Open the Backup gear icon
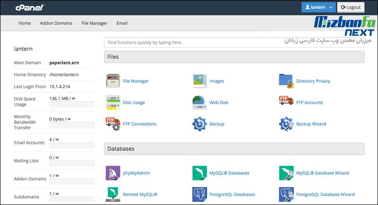The width and height of the screenshot is (378, 205). [200, 124]
